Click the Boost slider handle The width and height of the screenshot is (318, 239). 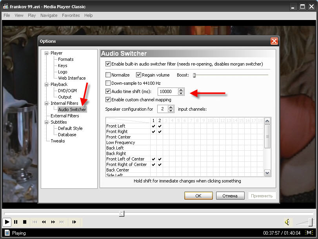(194, 75)
